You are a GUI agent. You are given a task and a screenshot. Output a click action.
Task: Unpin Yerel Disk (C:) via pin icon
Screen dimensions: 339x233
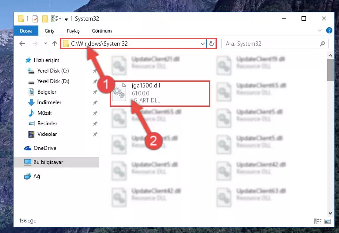tap(95, 71)
